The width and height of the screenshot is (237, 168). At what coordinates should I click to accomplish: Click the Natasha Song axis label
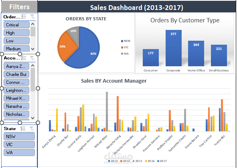click(113, 142)
